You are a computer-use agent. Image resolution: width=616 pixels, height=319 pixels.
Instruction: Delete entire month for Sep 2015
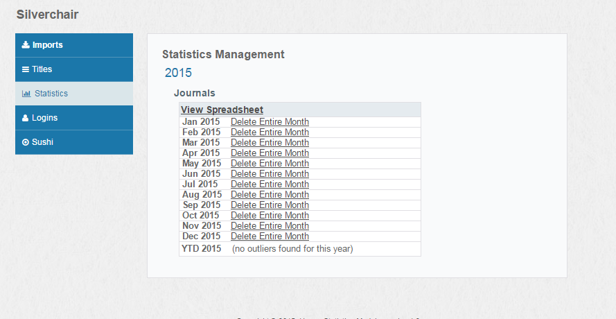tap(270, 205)
